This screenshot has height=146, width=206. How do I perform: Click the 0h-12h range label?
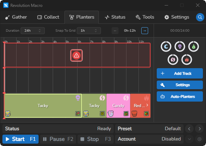click(x=130, y=31)
